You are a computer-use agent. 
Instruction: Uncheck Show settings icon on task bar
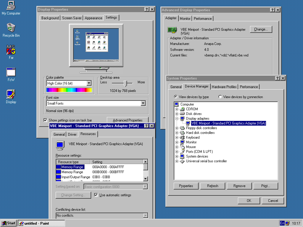coord(45,120)
